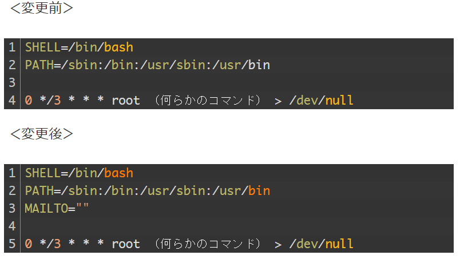
Task: Click SHELL=/bin/bash in the 変更前 code block
Action: point(79,47)
